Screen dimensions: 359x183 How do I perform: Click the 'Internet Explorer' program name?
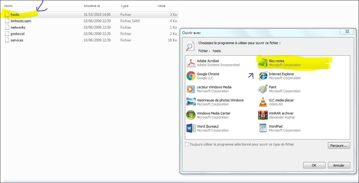[281, 74]
